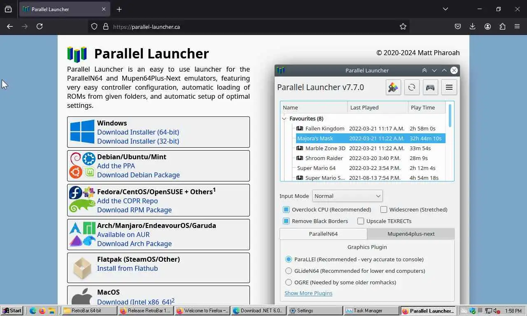527x316 pixels.
Task: Click the openSUSE chameleon logo
Action: (x=82, y=205)
